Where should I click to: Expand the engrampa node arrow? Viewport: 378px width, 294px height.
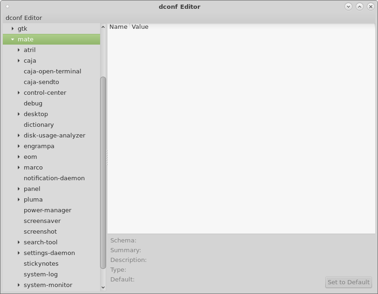pyautogui.click(x=19, y=146)
